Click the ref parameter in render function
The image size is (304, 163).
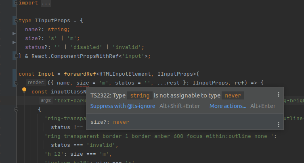pos(239,83)
